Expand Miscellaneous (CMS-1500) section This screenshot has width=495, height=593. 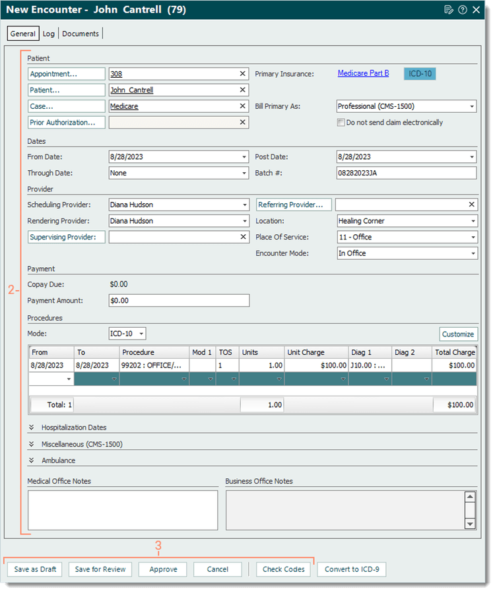(32, 444)
